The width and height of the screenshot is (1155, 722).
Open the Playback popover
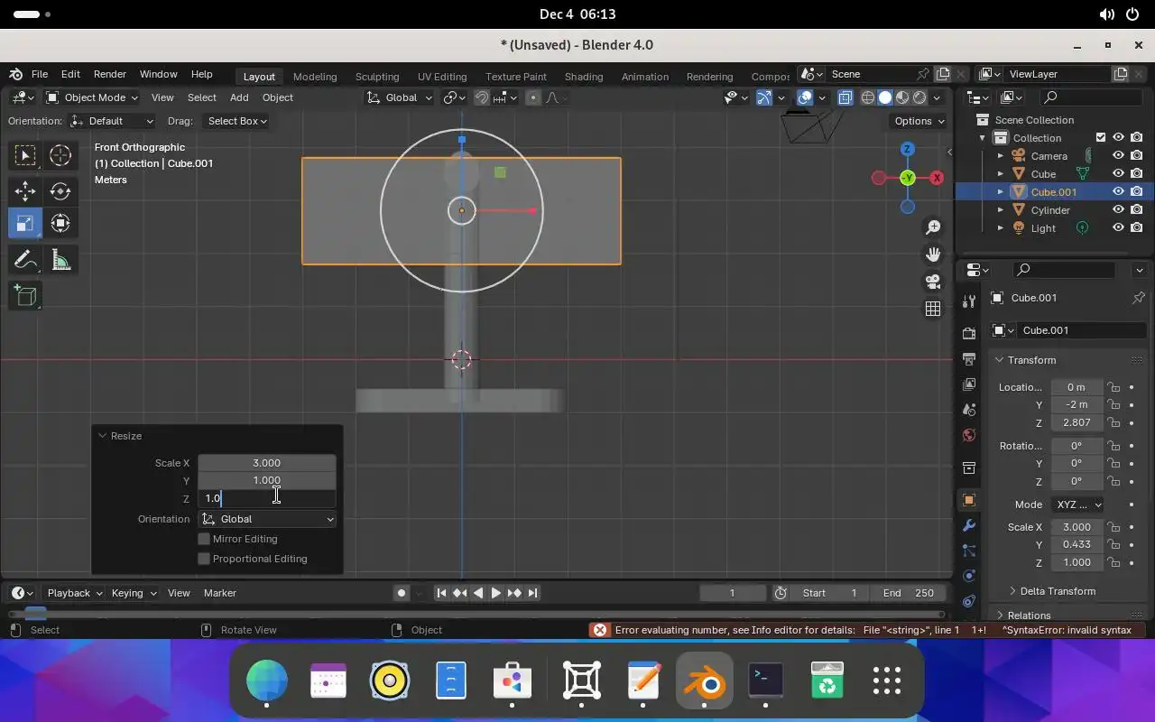click(74, 593)
